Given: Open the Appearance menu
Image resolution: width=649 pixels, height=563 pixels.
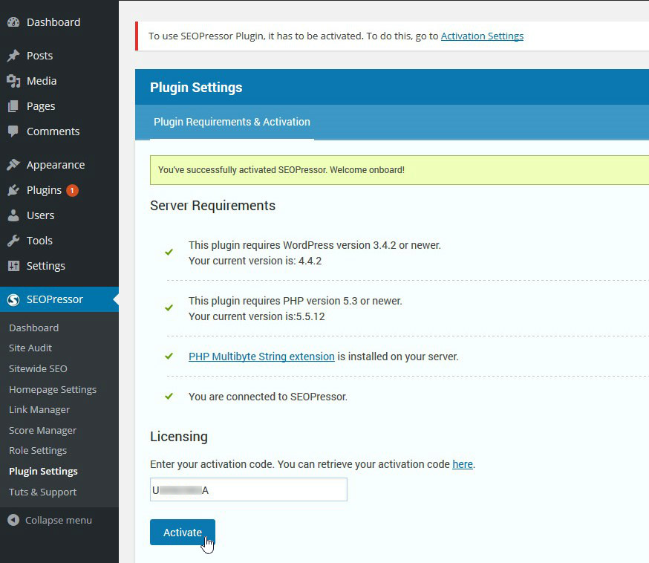Looking at the screenshot, I should (x=56, y=165).
